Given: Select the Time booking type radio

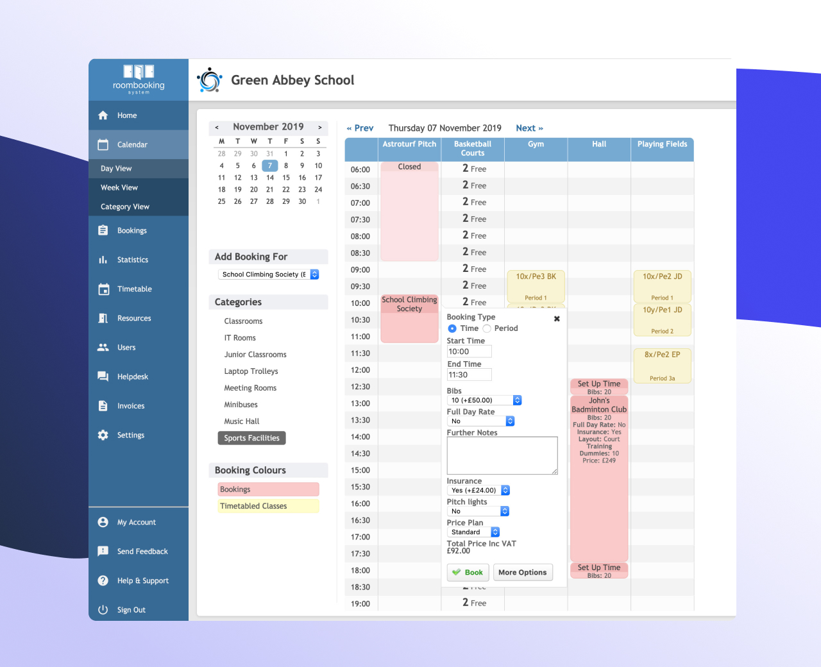Looking at the screenshot, I should [452, 328].
